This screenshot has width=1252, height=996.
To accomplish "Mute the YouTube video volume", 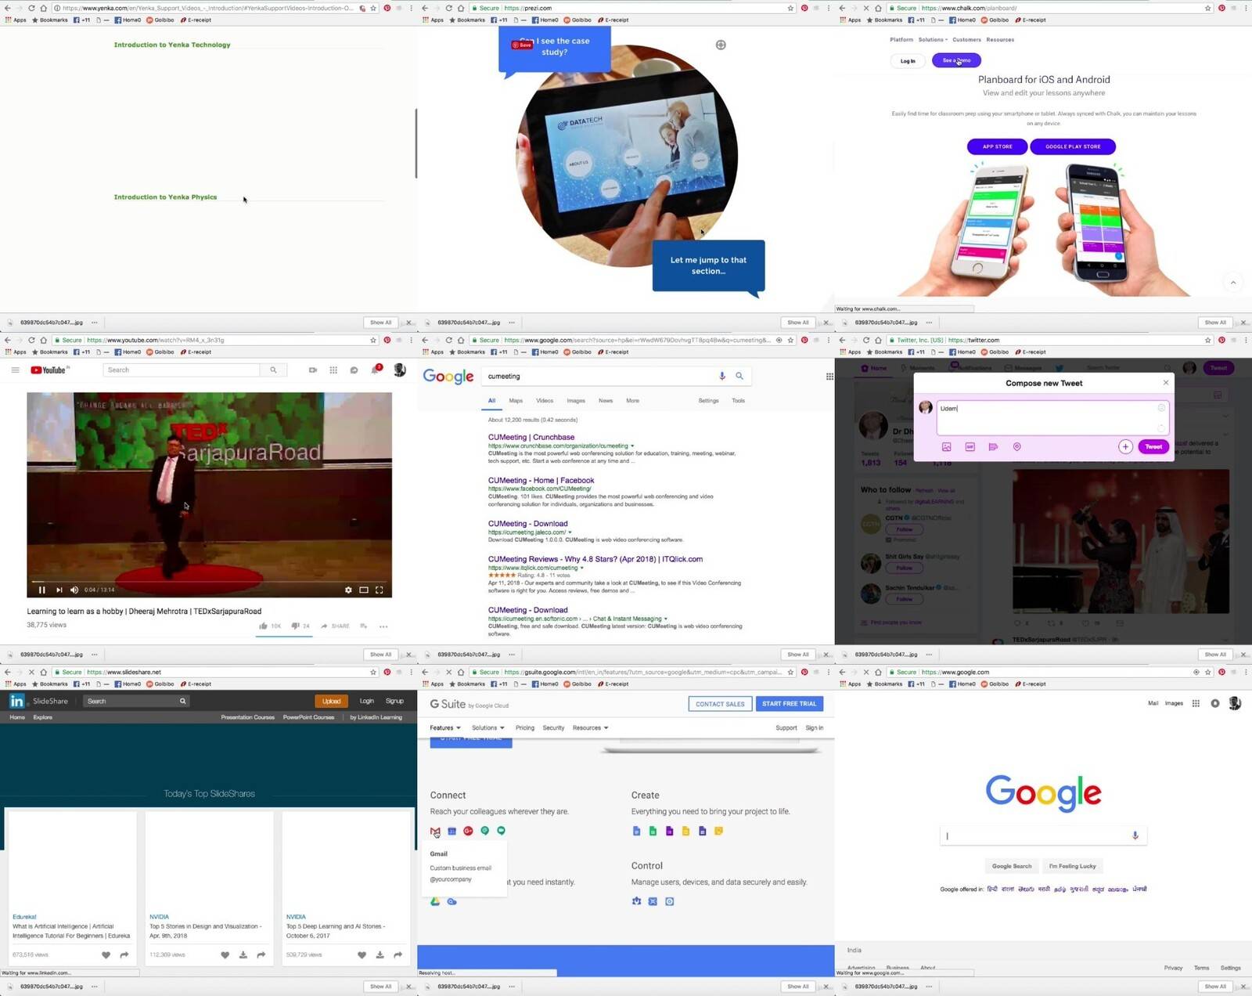I will [x=74, y=590].
